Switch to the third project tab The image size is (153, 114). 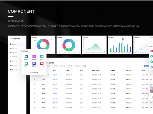pyautogui.click(x=63, y=66)
